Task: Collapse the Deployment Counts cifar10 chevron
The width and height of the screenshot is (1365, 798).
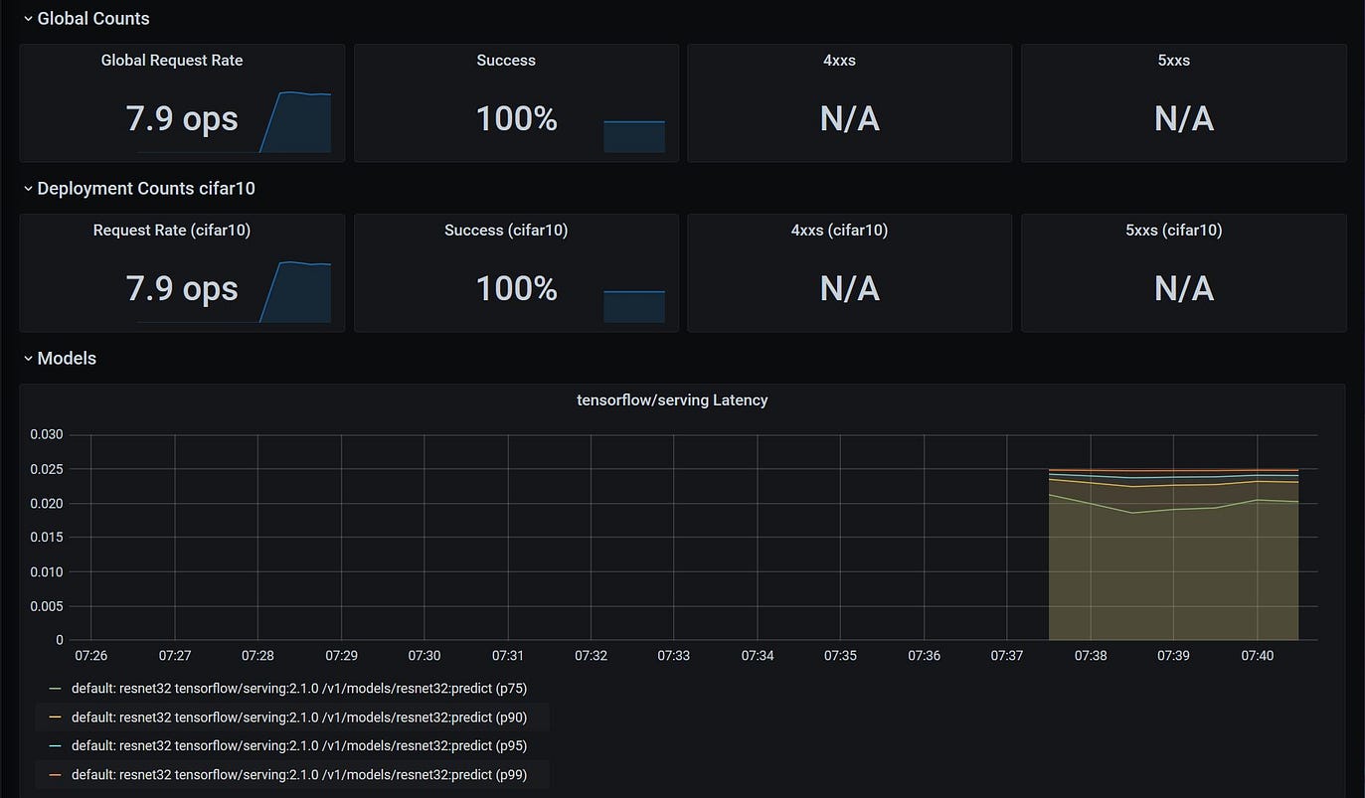Action: [28, 189]
